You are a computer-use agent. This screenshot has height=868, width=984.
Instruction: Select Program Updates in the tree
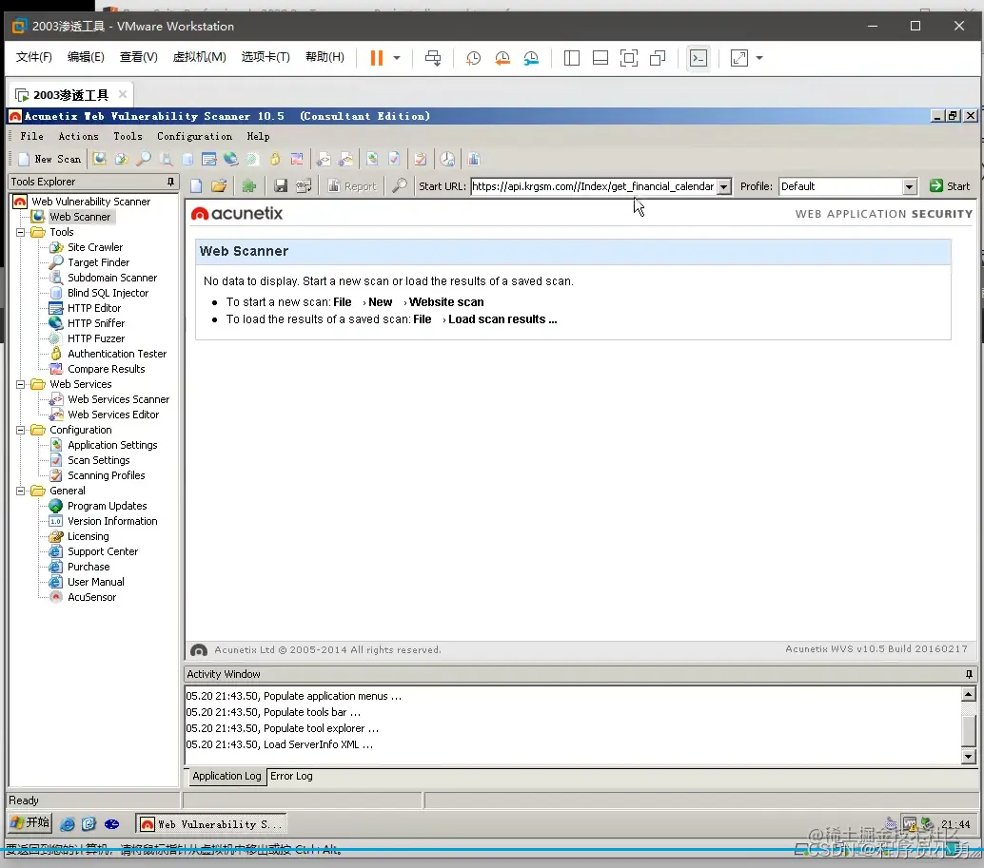108,506
